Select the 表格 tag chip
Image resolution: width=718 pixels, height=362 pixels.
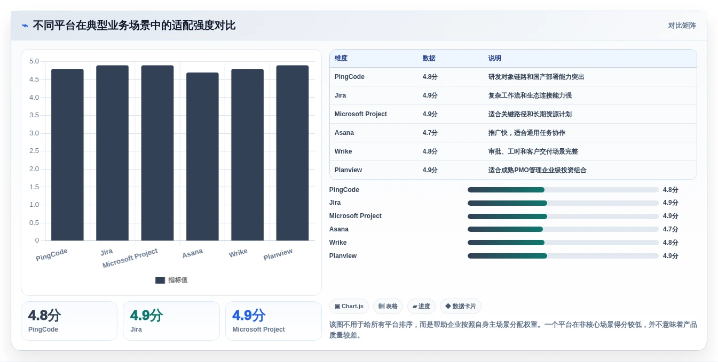pos(388,307)
